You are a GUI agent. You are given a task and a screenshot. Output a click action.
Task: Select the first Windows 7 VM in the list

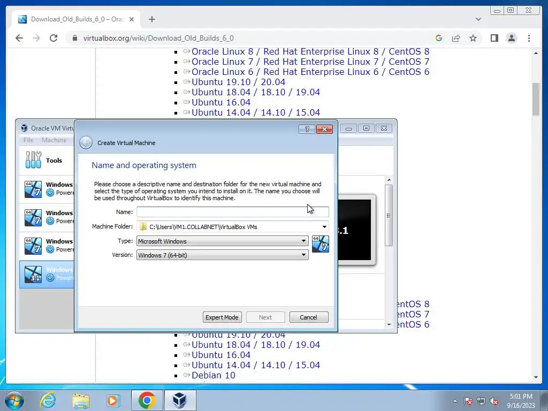pos(47,189)
